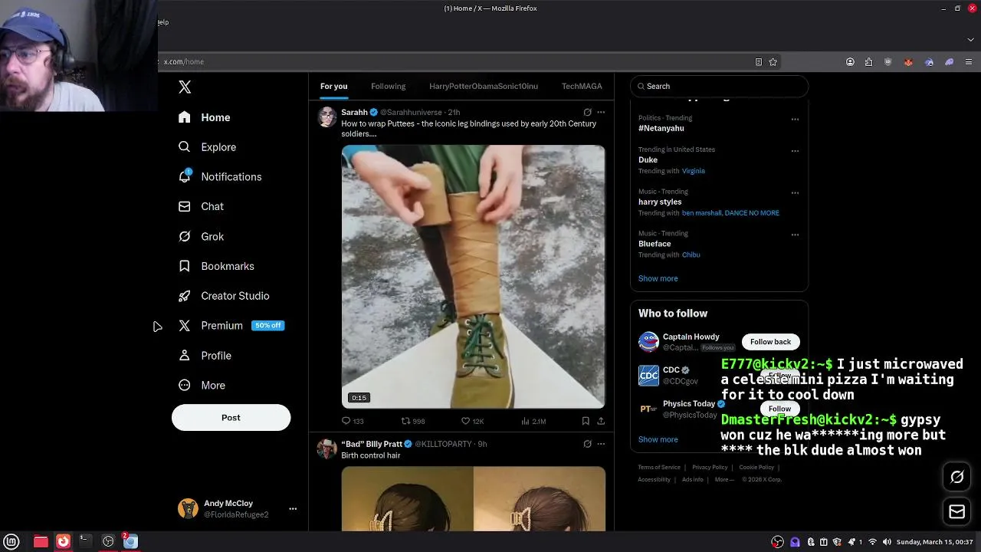This screenshot has width=981, height=552.
Task: Open Grok action on Billy Pratt's post
Action: pyautogui.click(x=587, y=444)
